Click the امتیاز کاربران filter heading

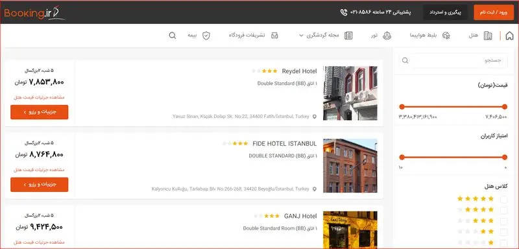tap(494, 136)
